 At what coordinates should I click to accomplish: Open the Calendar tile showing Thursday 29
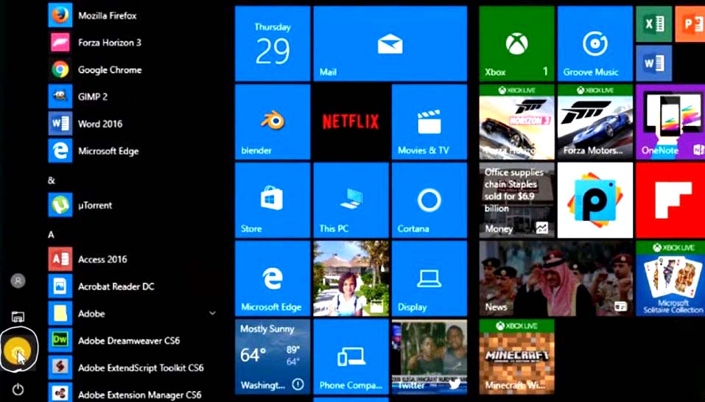(273, 43)
